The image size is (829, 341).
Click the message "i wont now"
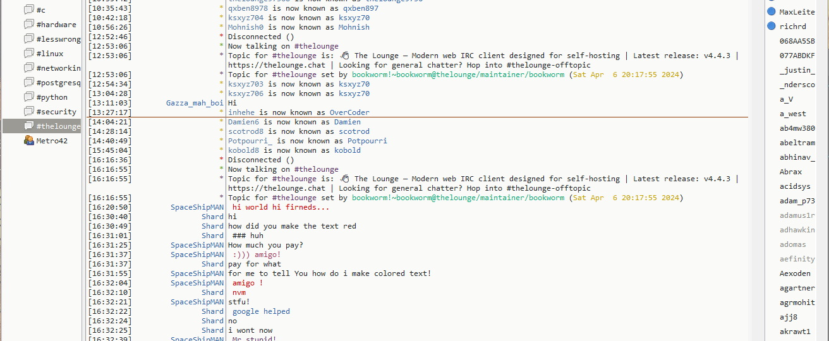[x=250, y=330]
